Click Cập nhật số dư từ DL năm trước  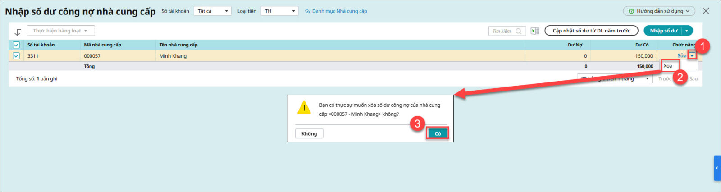tap(591, 31)
